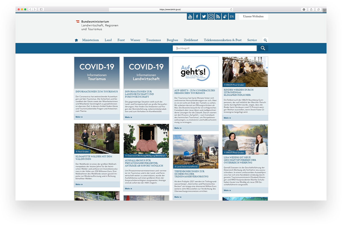Click the RSS feed icon
The image size is (342, 225).
tap(218, 17)
